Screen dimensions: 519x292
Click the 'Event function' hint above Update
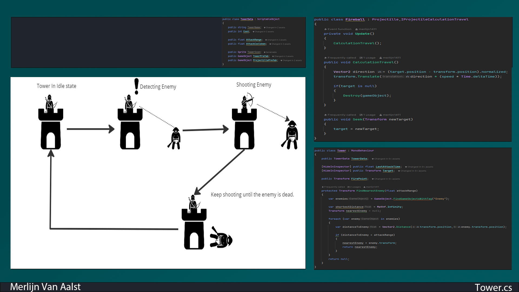coord(339,29)
